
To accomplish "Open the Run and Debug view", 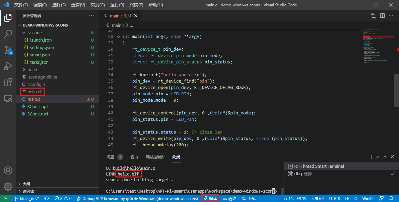I will tap(8, 66).
